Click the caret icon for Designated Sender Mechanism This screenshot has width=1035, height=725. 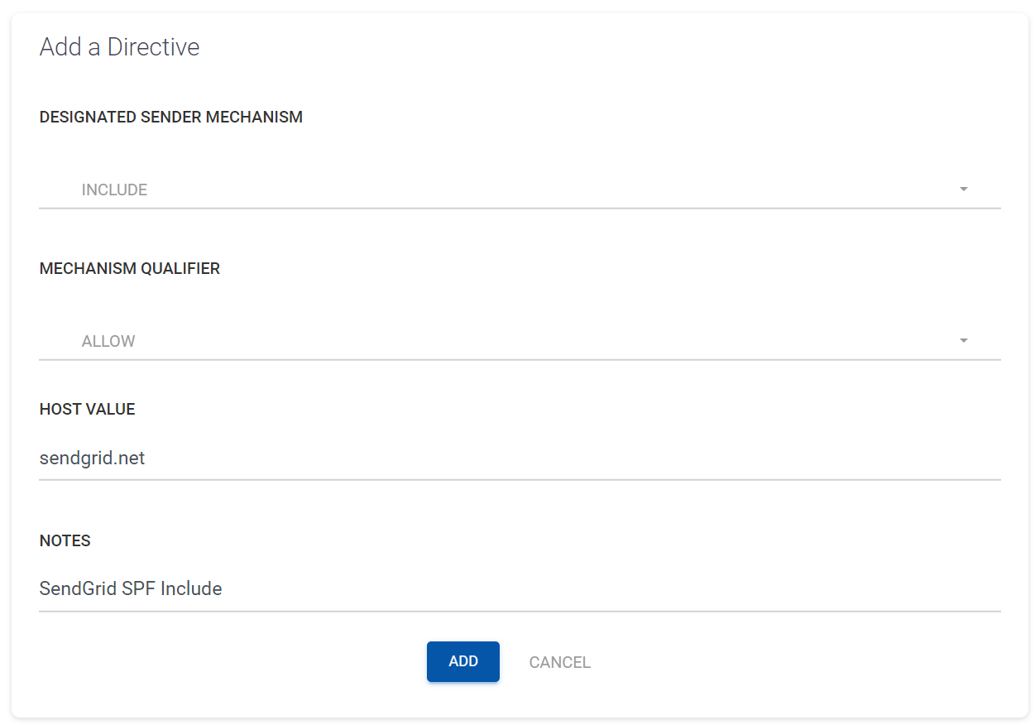pyautogui.click(x=962, y=189)
